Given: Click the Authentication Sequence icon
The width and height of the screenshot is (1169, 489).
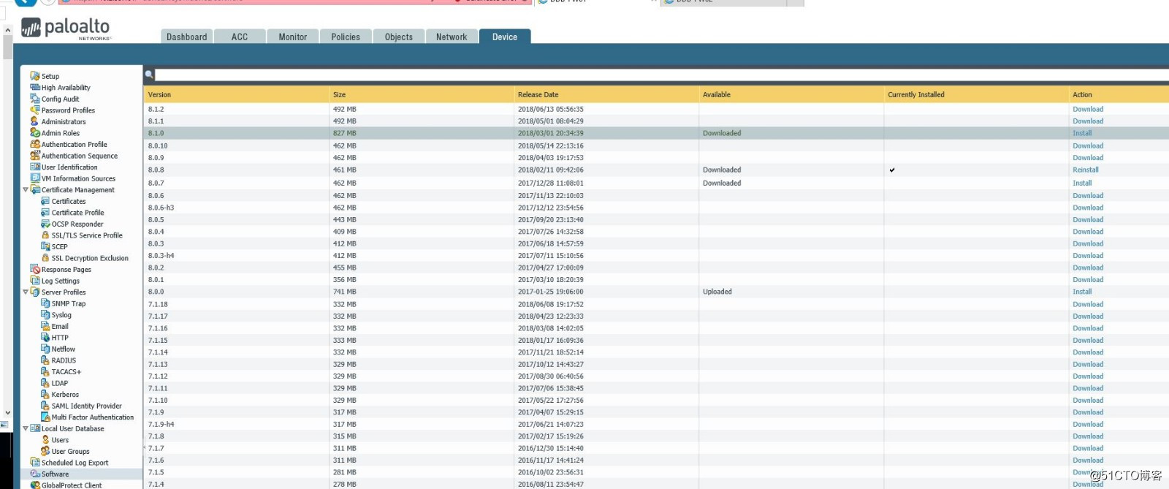Looking at the screenshot, I should click(x=34, y=156).
